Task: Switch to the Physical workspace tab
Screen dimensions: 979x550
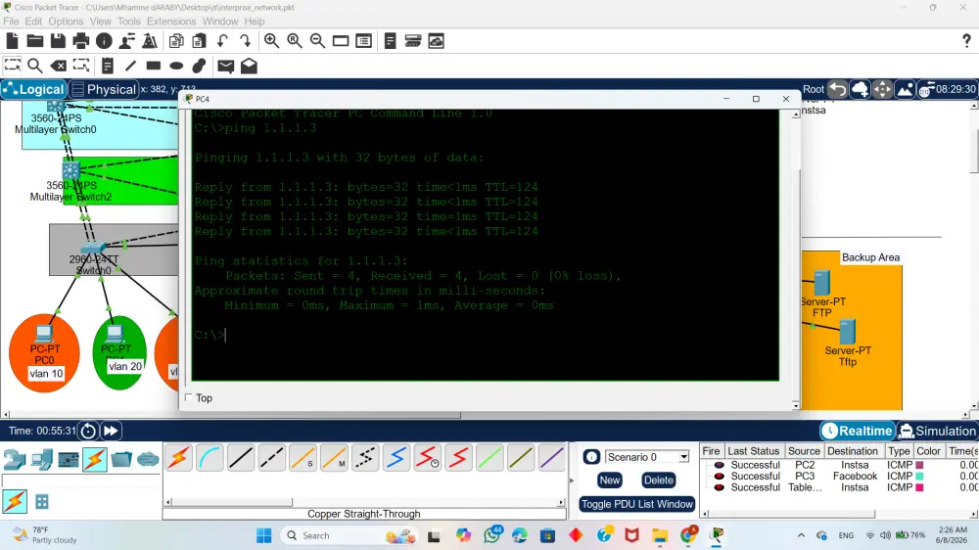Action: 103,89
